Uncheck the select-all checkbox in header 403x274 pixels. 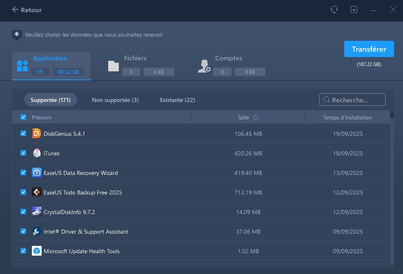click(23, 117)
